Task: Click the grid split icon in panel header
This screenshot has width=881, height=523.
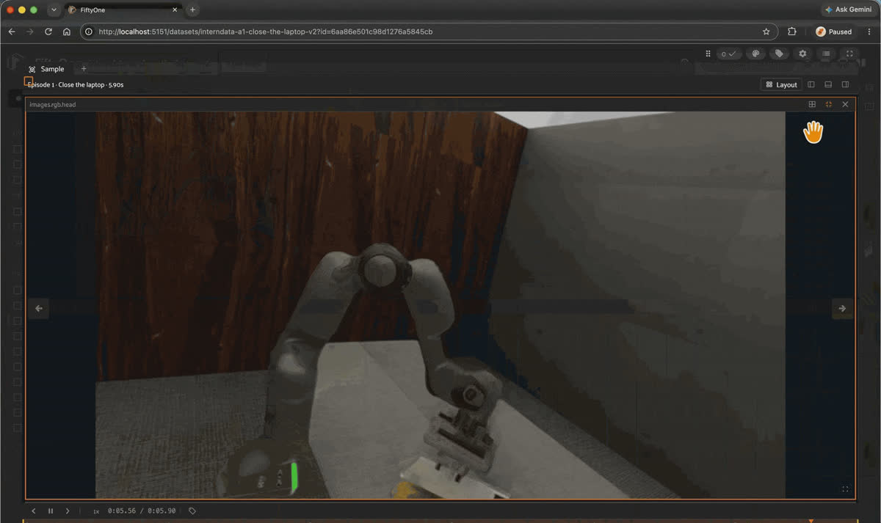Action: click(812, 104)
